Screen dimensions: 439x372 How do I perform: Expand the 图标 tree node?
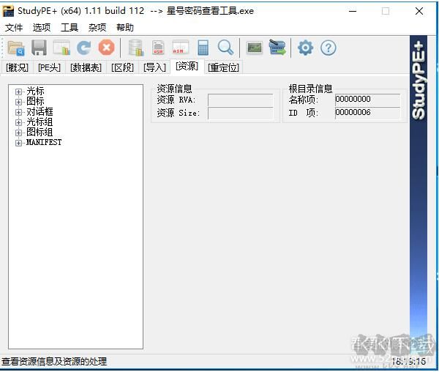click(18, 102)
